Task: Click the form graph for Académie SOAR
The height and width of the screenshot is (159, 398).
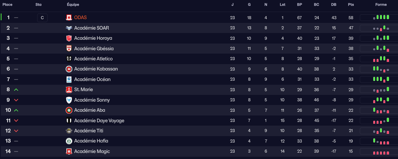Action: [x=379, y=28]
